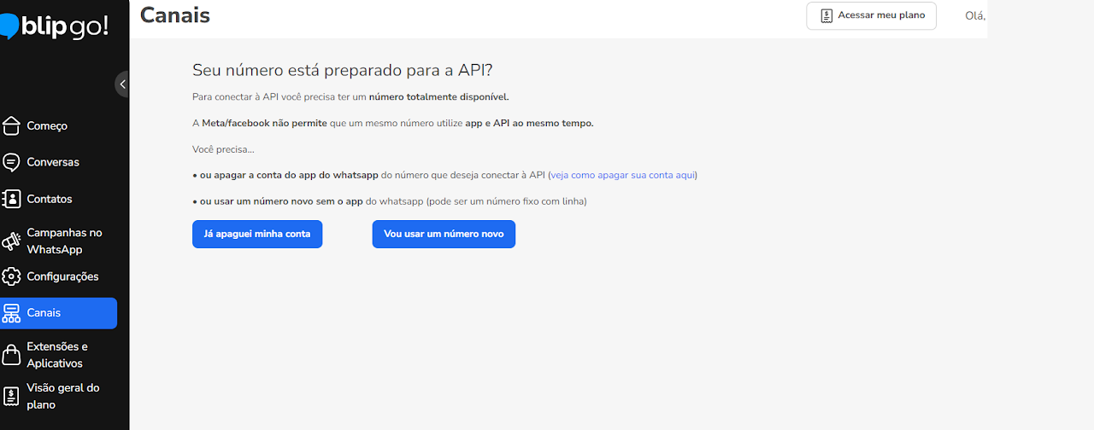Click the Campanhas megaphone icon
This screenshot has width=1094, height=430.
11,241
